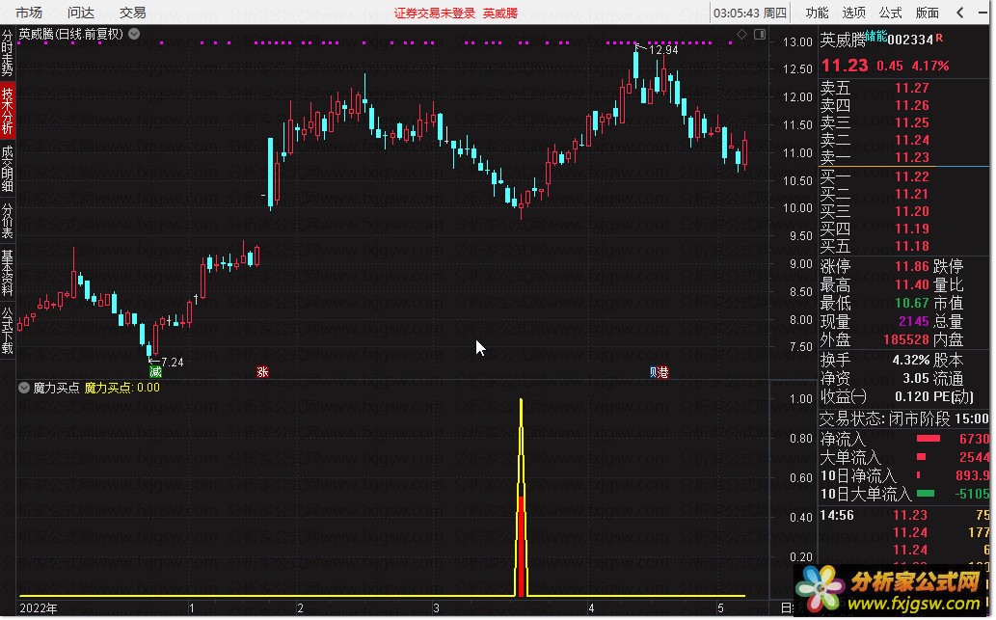Select the 买一 11.22 row
The height and width of the screenshot is (620, 996).
[903, 176]
